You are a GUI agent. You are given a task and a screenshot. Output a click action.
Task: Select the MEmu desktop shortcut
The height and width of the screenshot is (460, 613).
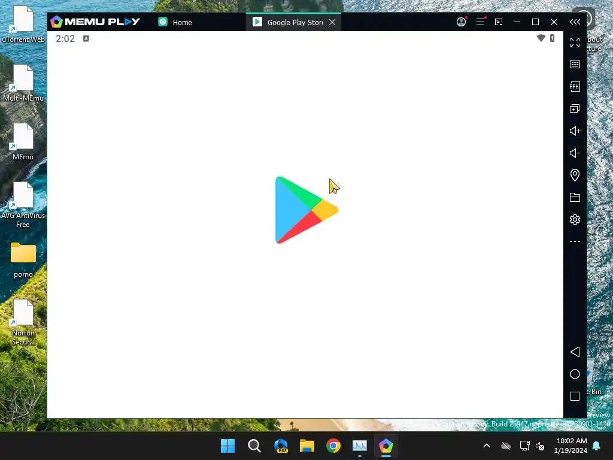[23, 141]
